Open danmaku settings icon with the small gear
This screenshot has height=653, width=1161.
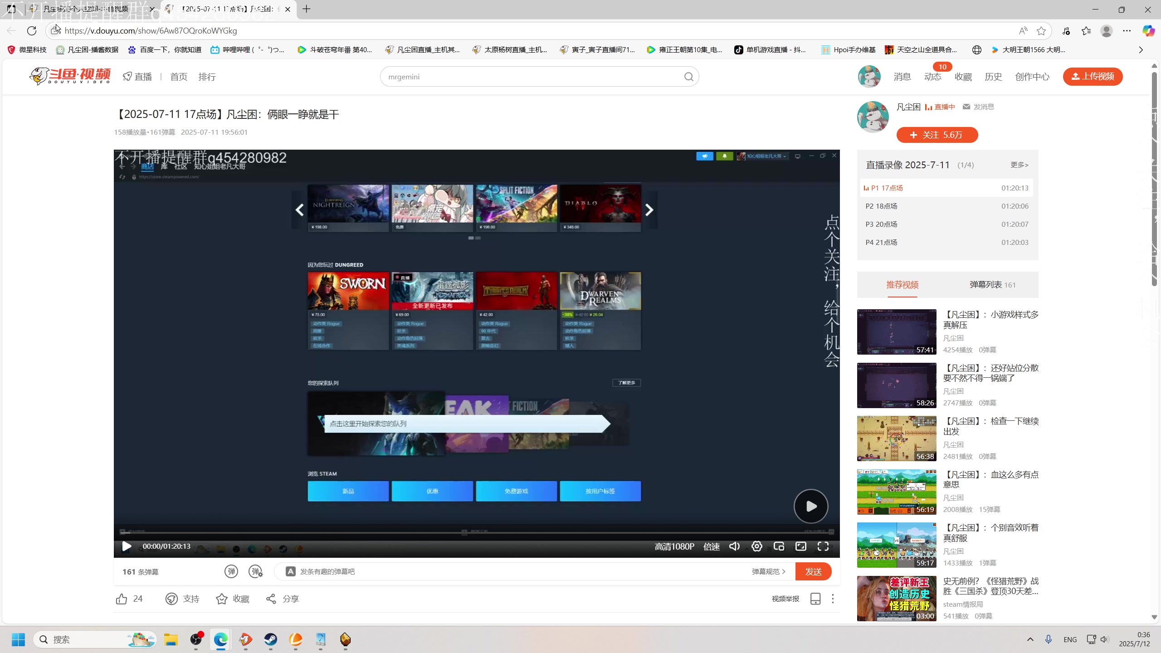256,571
